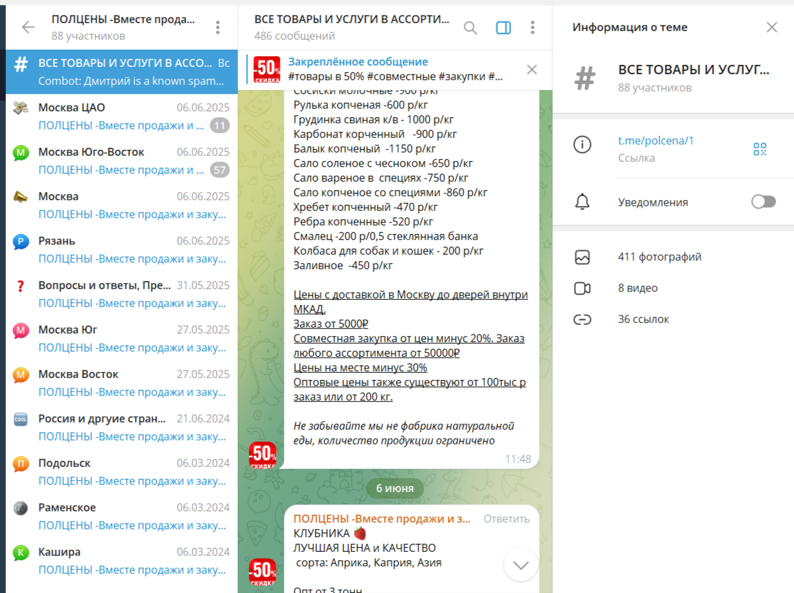The height and width of the screenshot is (593, 794).
Task: Open the group's three-dot menu
Action: (218, 27)
